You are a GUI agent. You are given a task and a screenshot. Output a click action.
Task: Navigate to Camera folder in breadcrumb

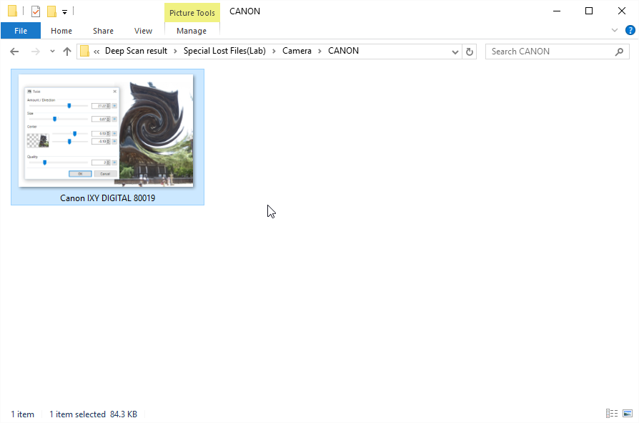[297, 51]
